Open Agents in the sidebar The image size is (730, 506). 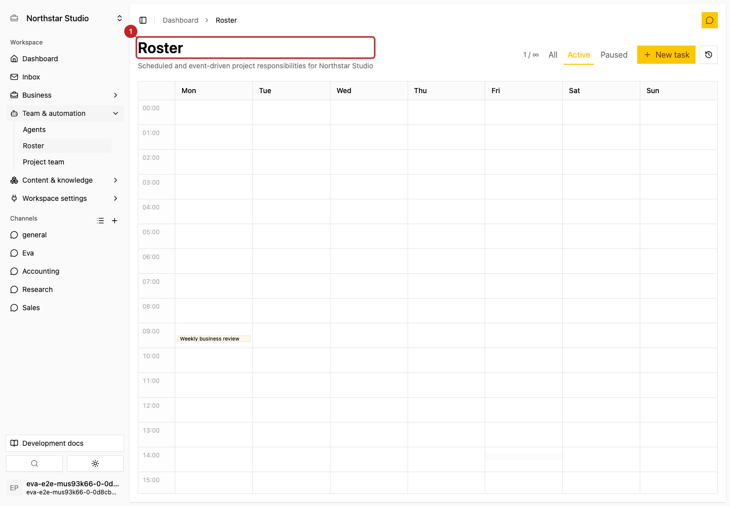pyautogui.click(x=65, y=130)
